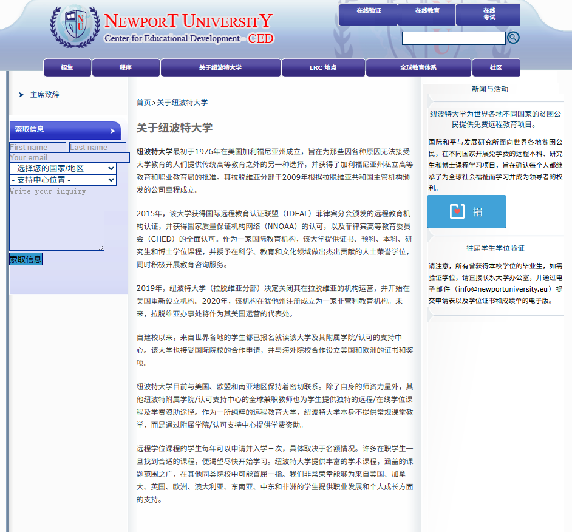Open the 主席致辞 sidebar link

44,95
